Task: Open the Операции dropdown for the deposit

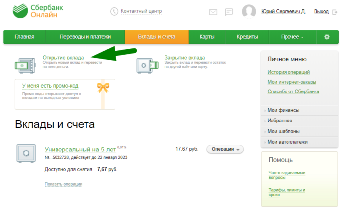Action: tap(225, 149)
